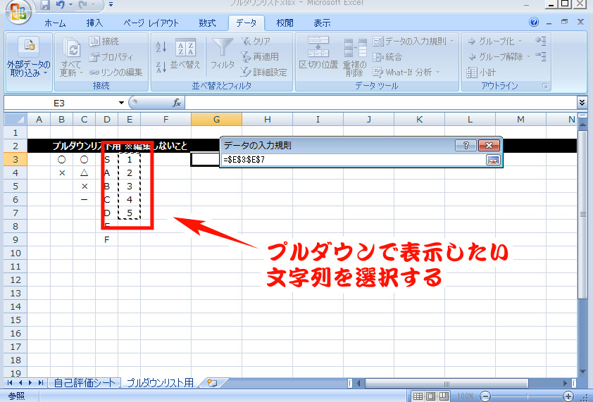The image size is (593, 402).
Task: Open the Name Box dropdown arrow
Action: pyautogui.click(x=121, y=103)
